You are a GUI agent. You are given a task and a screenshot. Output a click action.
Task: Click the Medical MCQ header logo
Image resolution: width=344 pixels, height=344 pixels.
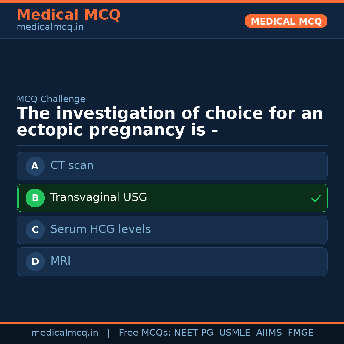(68, 15)
